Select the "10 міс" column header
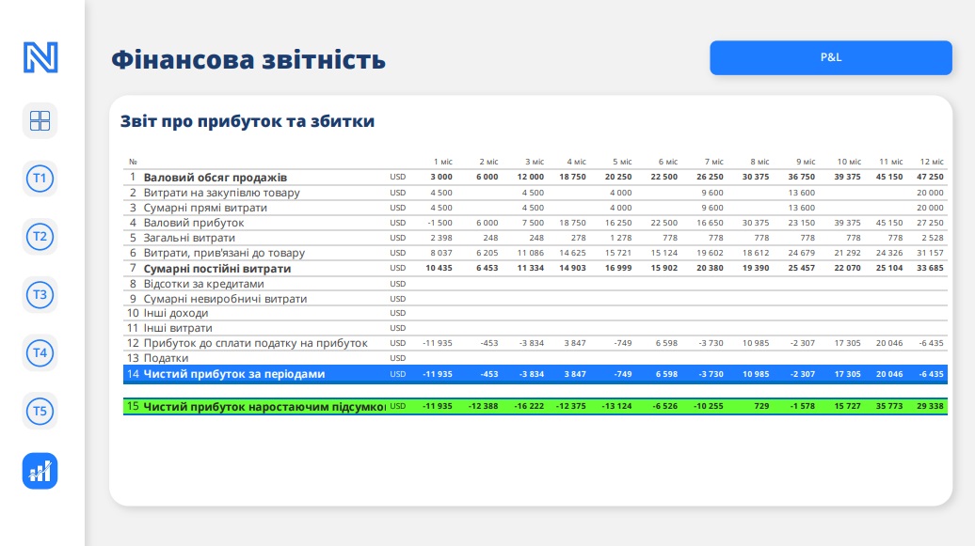 (x=849, y=162)
